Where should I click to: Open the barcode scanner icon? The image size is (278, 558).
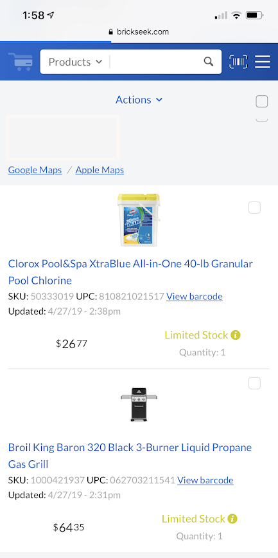coord(238,62)
